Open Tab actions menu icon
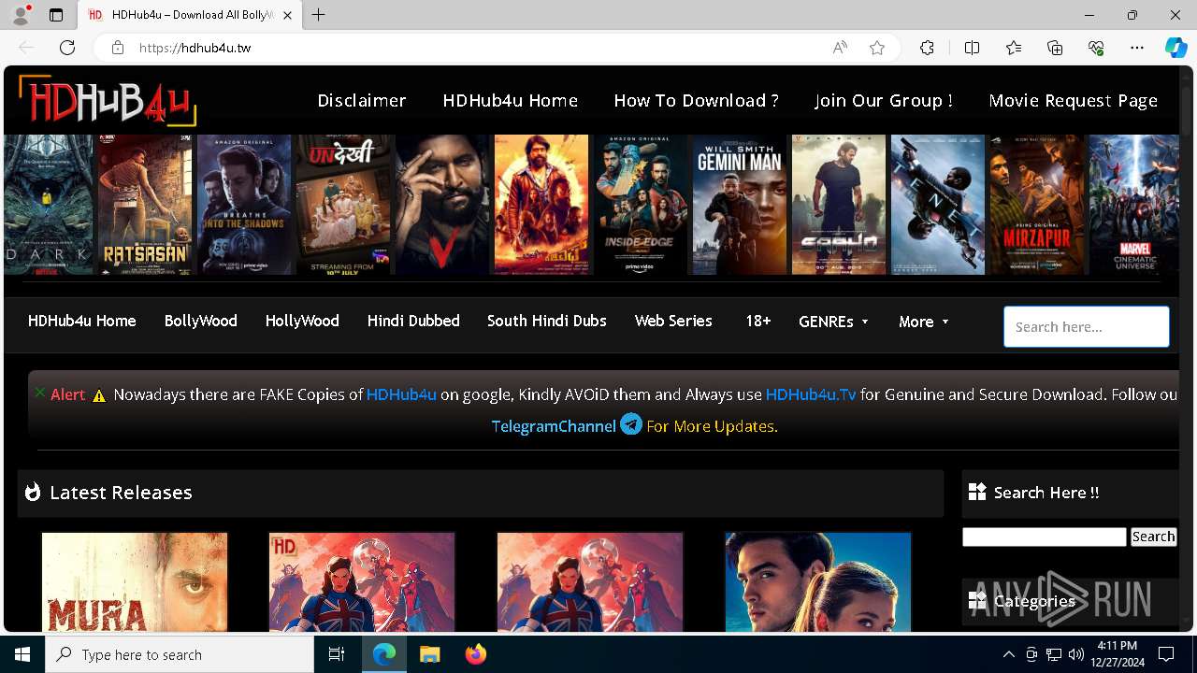Image resolution: width=1197 pixels, height=673 pixels. click(56, 15)
